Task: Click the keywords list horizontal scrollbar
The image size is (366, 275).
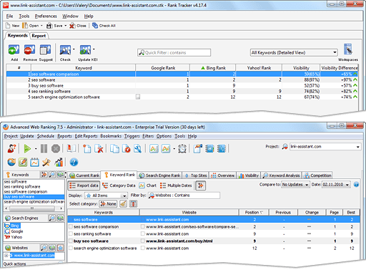Action: (34, 208)
